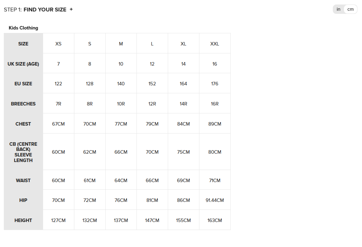Click the 14R breeches size cell

point(183,104)
